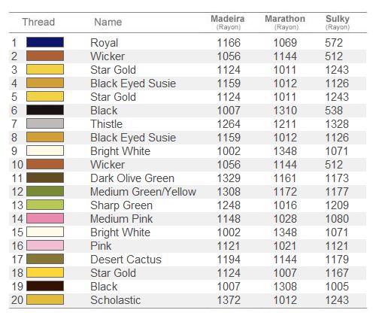Click the Sulky (Rayon) column header
This screenshot has height=316, width=376.
click(x=338, y=23)
